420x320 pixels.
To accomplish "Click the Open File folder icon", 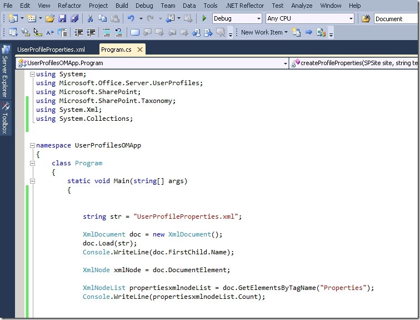I will pos(49,19).
